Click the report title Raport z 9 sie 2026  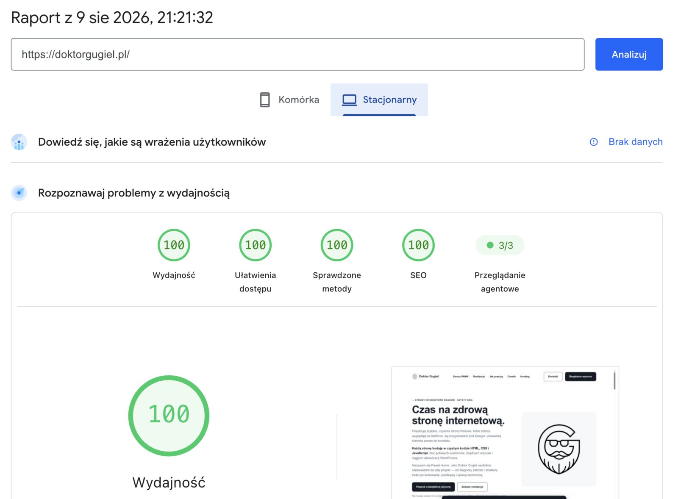[112, 18]
